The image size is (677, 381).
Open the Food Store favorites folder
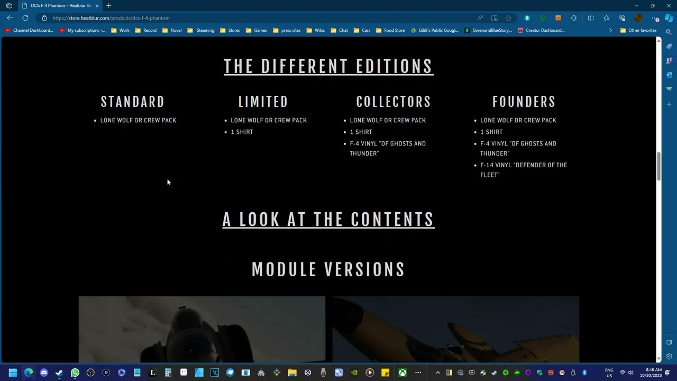pyautogui.click(x=390, y=30)
